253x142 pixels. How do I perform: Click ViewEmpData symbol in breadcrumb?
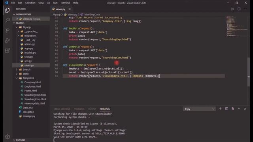coord(92,15)
